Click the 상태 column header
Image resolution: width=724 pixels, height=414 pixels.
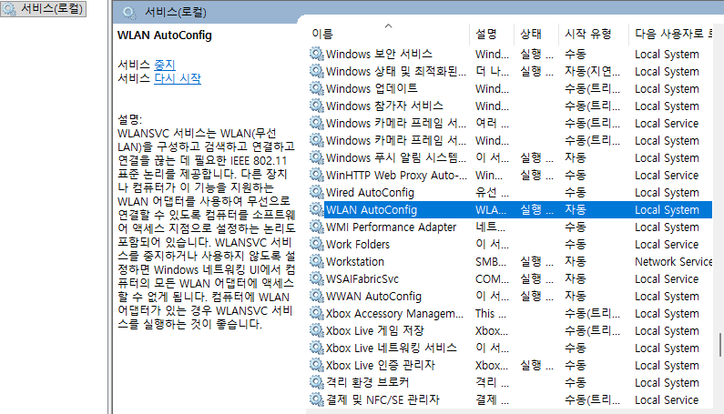[531, 34]
